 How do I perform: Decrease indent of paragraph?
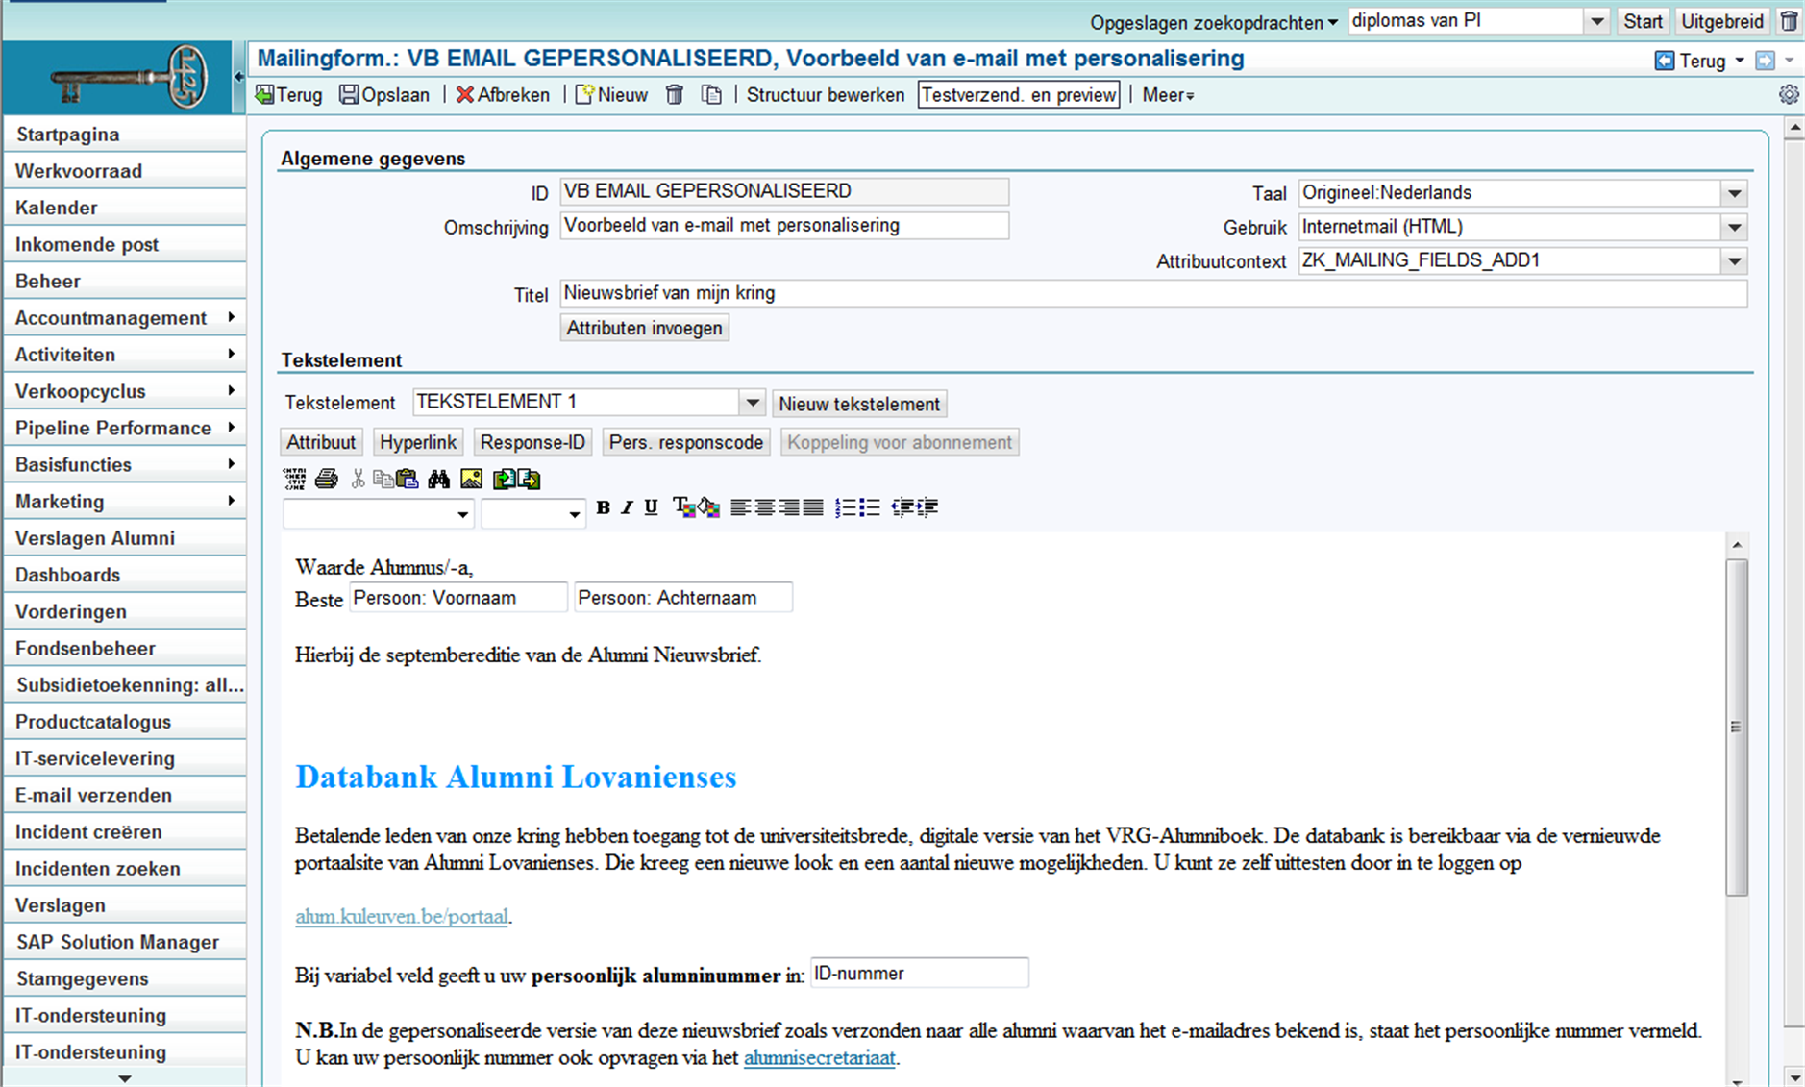pyautogui.click(x=902, y=507)
